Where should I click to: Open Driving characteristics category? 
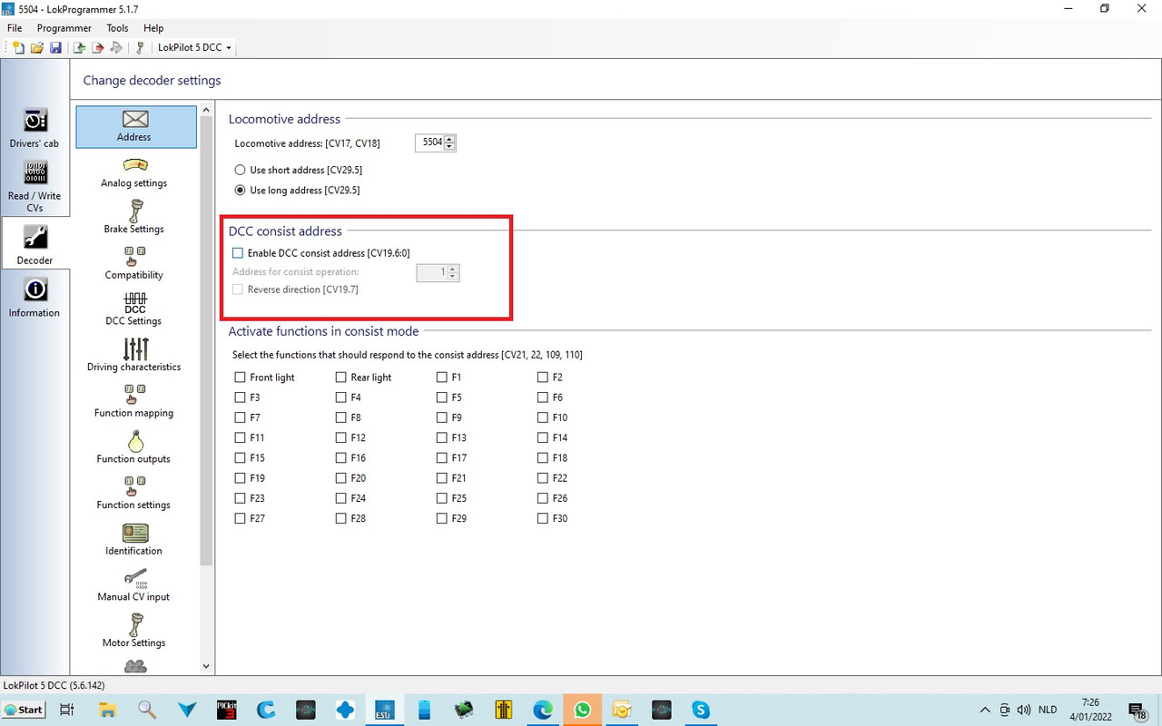coord(134,356)
